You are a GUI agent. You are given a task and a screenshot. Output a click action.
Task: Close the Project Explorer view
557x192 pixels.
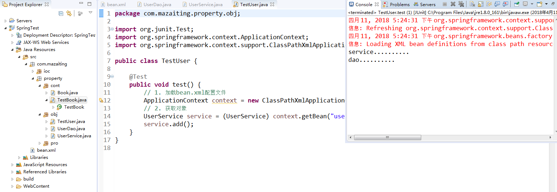(47, 4)
